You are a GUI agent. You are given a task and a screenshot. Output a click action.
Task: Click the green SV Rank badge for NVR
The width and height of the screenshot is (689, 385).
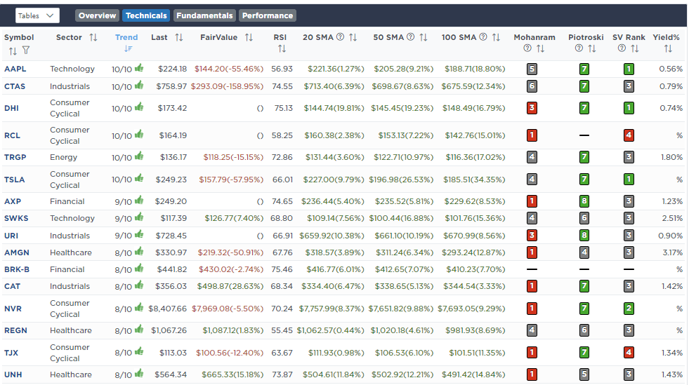click(x=629, y=309)
